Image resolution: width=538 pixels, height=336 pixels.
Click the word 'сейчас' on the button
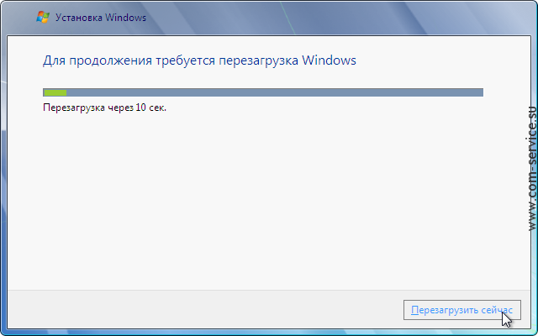(497, 310)
